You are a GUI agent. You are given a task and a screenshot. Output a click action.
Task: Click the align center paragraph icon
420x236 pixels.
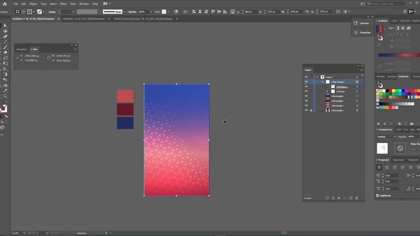tap(387, 167)
